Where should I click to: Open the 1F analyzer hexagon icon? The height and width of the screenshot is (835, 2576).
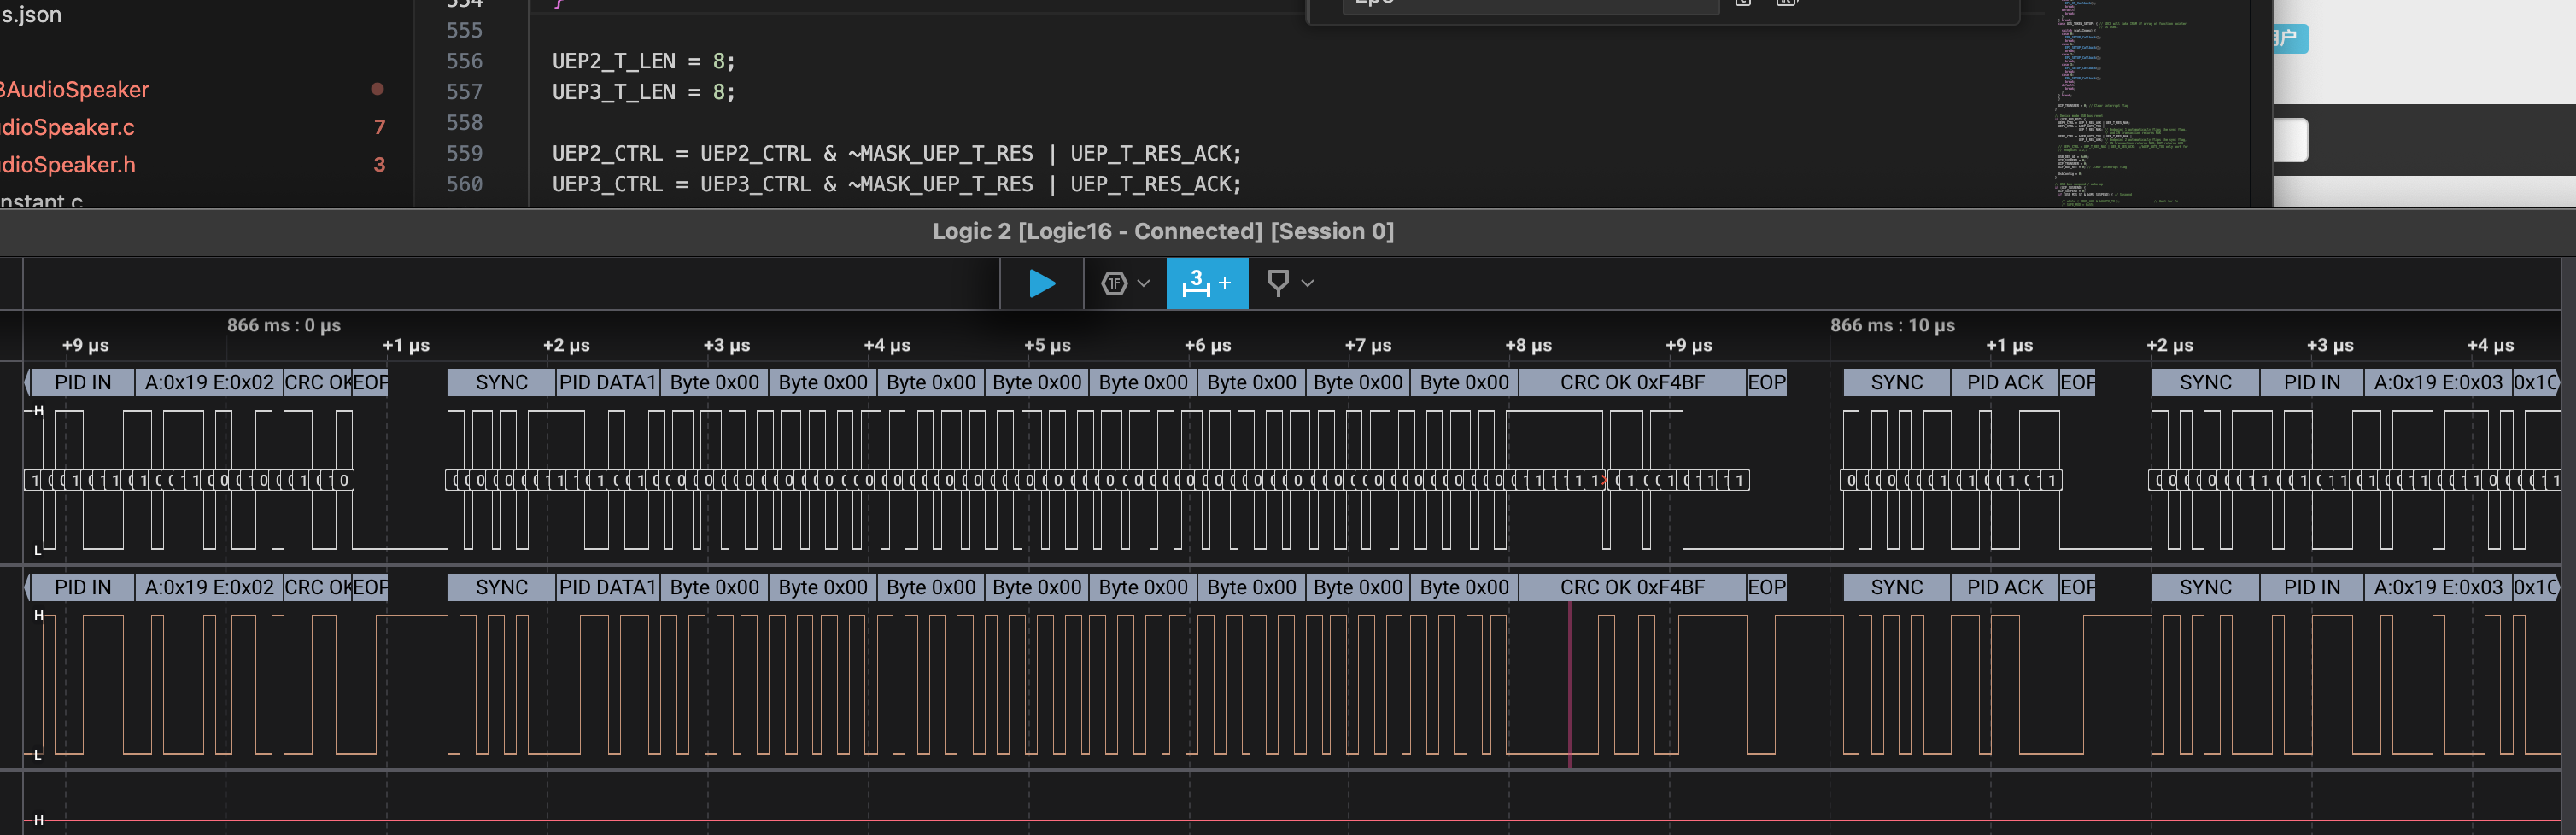point(1114,284)
